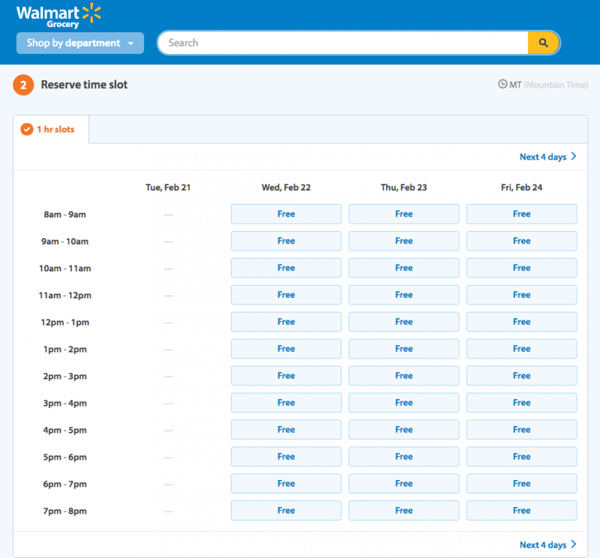Screen dimensions: 600x558
Task: Pick Wed, Feb 22 10am - 11am slot
Action: point(286,268)
